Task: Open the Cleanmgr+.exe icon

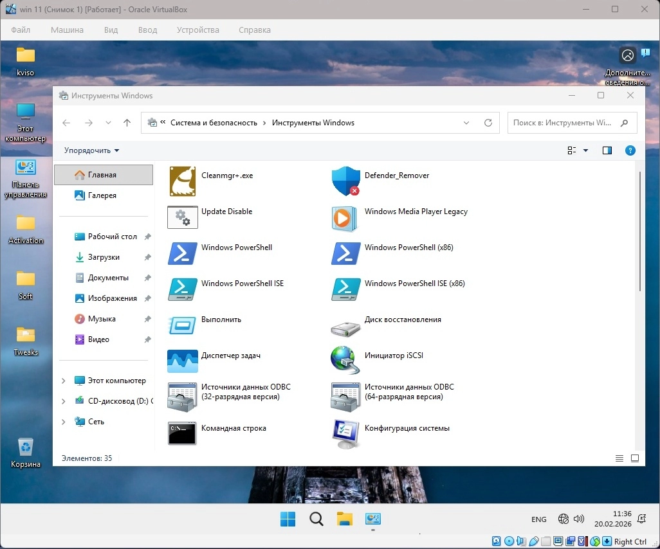Action: [x=182, y=181]
